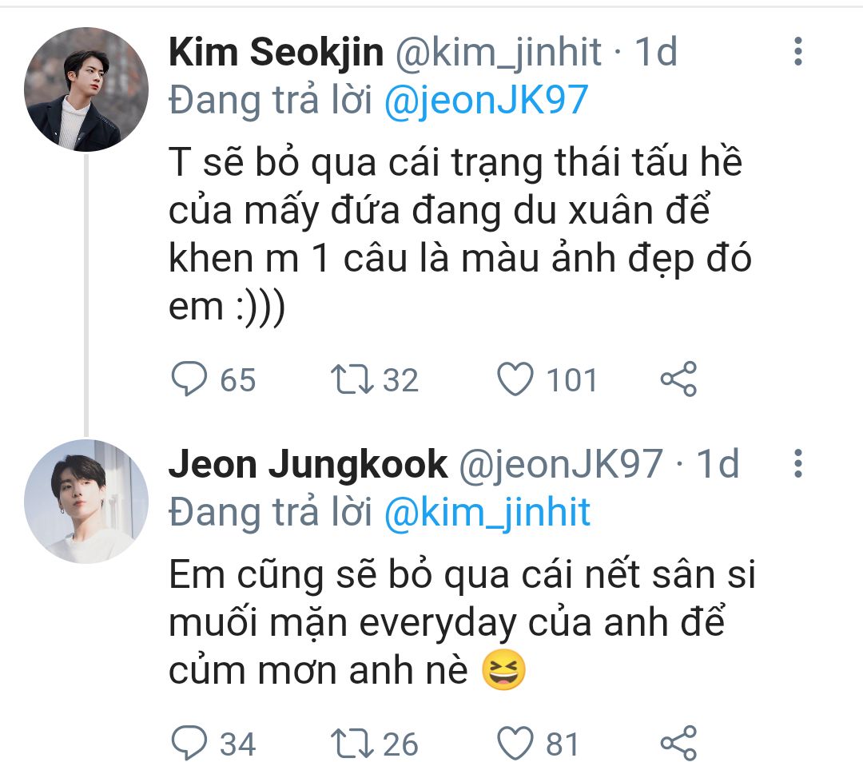This screenshot has width=863, height=762.
Task: Retweet Jeon Jungkook's tweet
Action: 352,744
